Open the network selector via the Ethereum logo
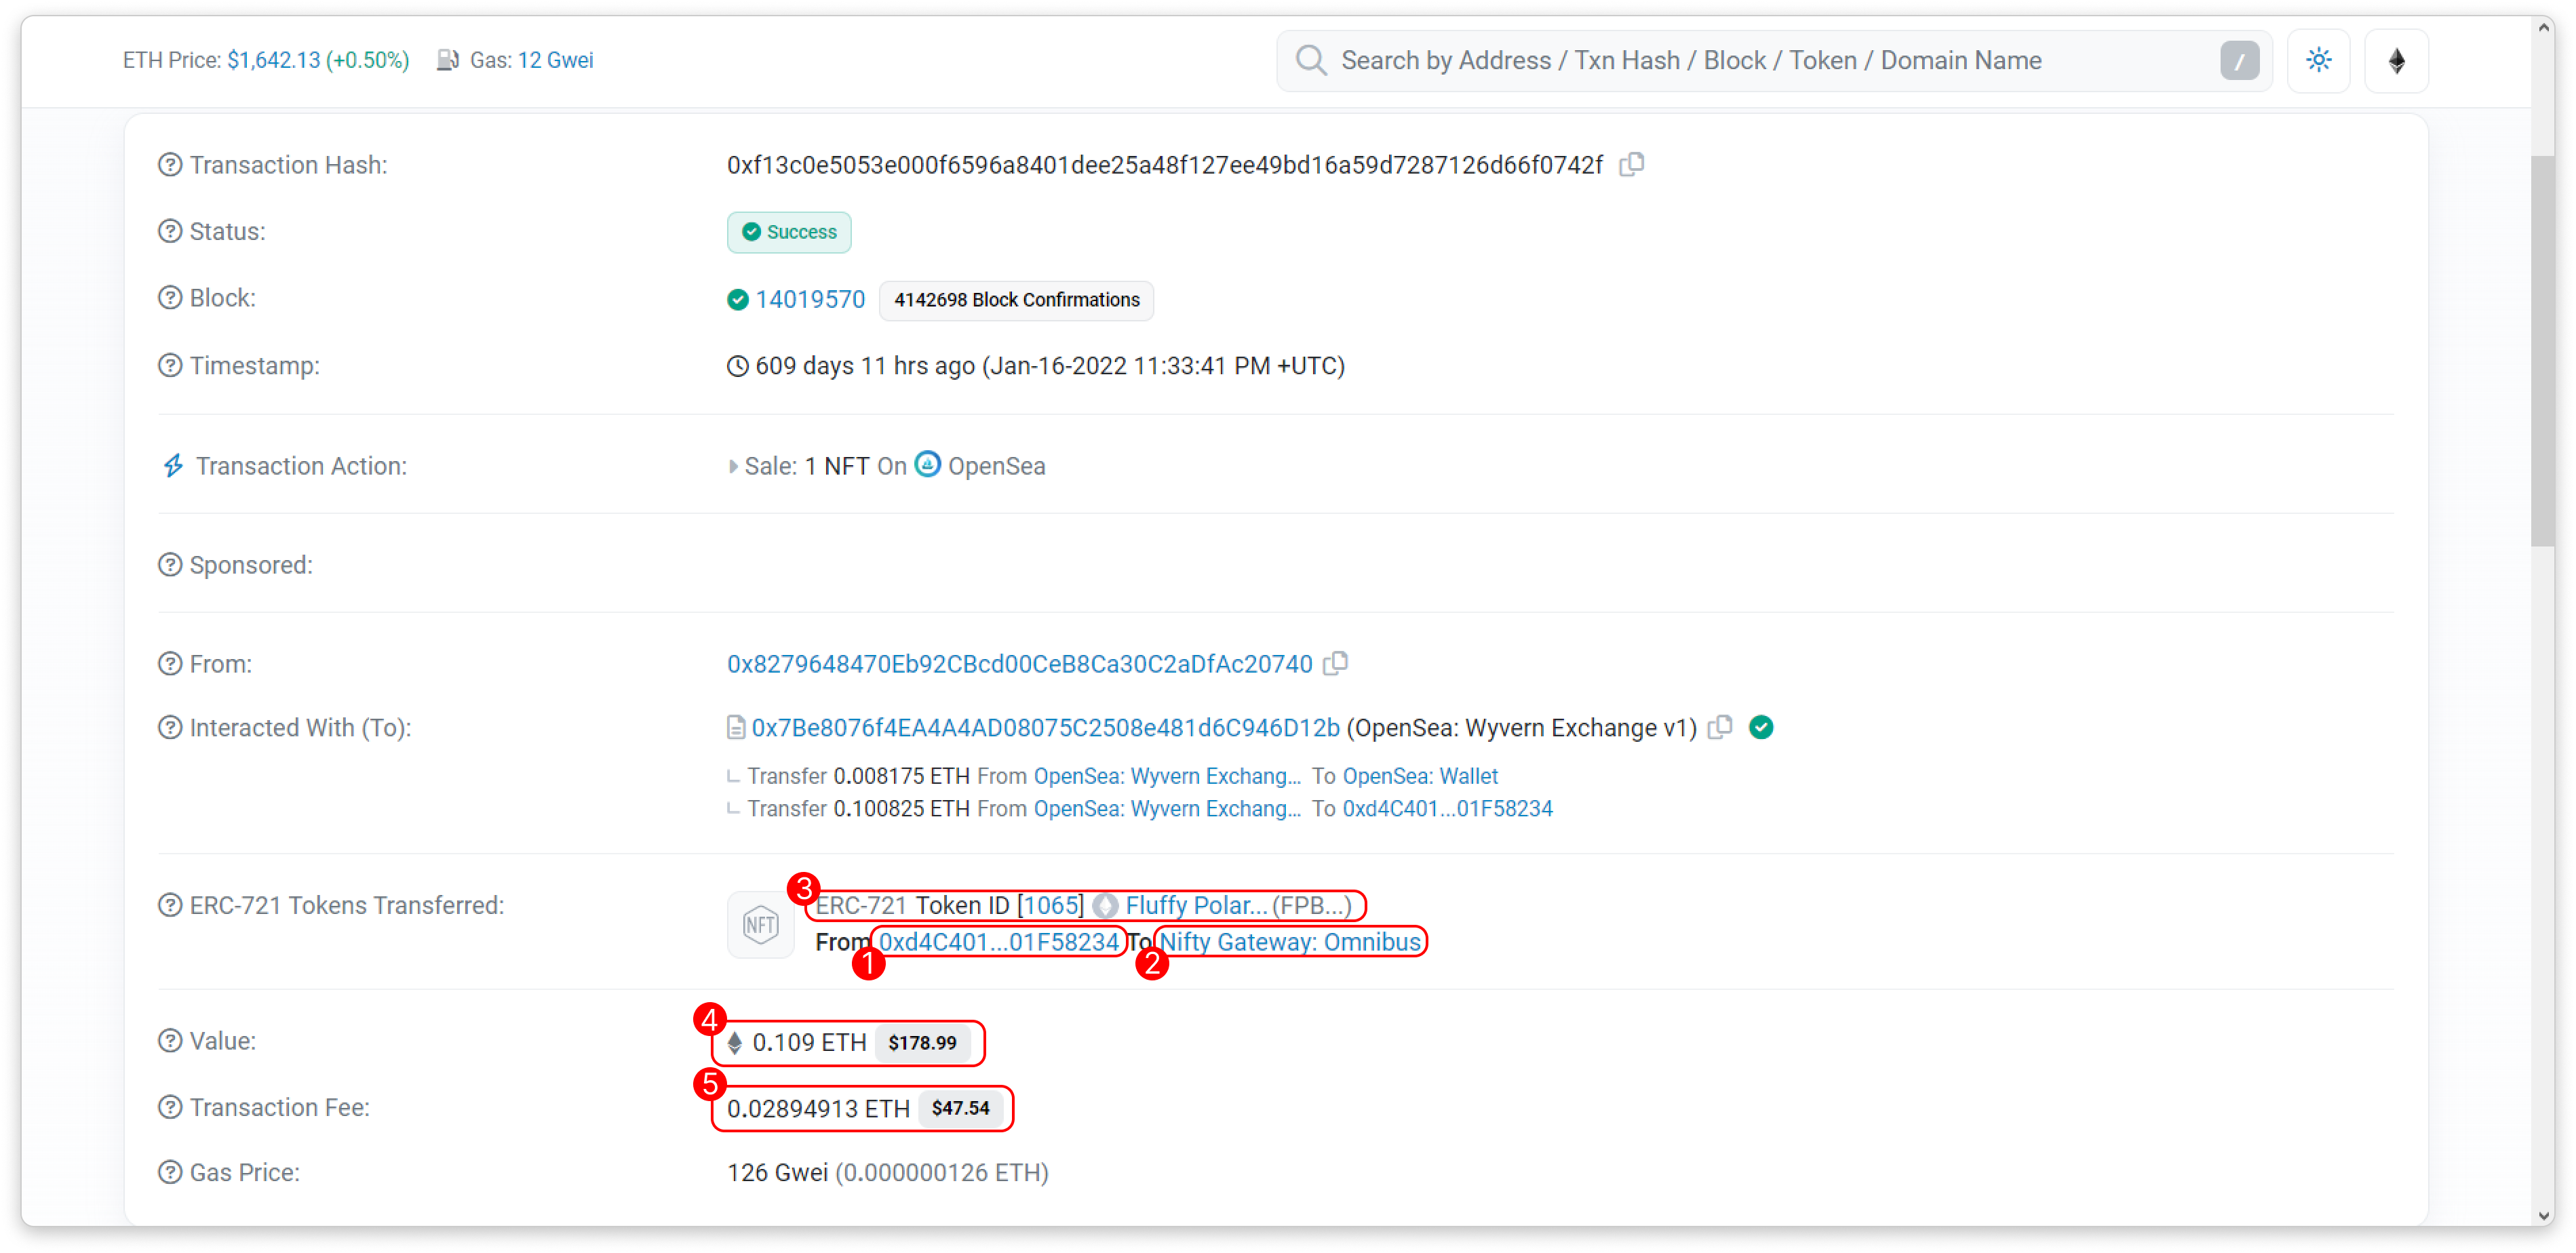Viewport: 2576px width, 1253px height. (2397, 61)
